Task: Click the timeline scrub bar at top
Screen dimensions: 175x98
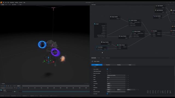Action: click(56, 86)
